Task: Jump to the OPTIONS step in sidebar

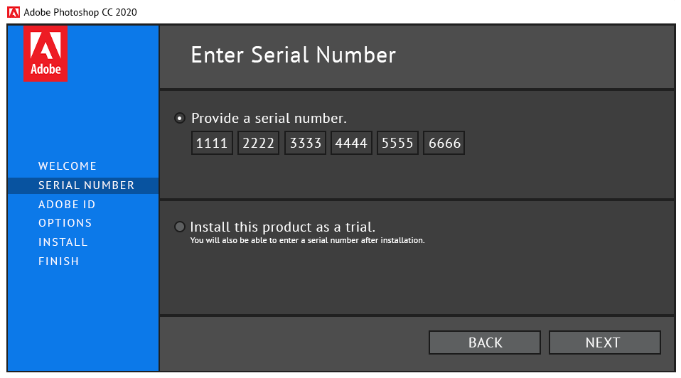Action: pos(65,223)
